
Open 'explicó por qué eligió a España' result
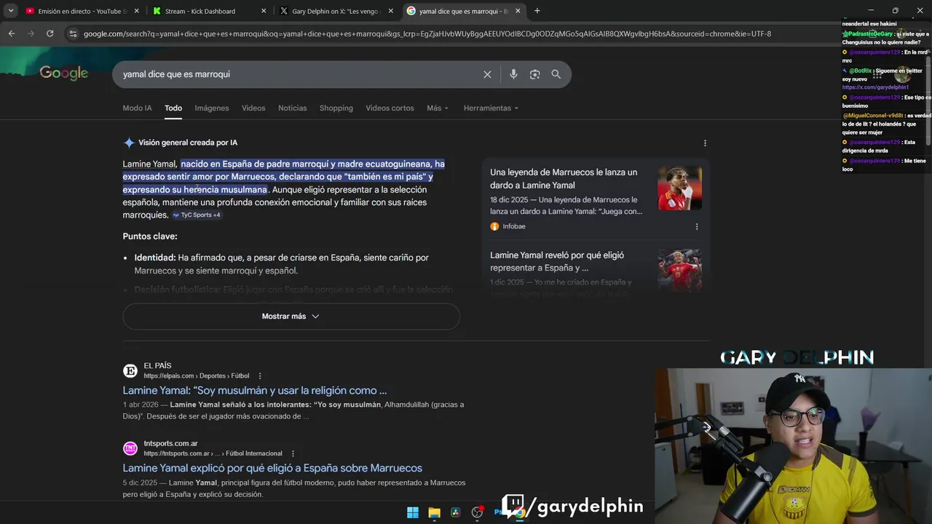(x=272, y=468)
